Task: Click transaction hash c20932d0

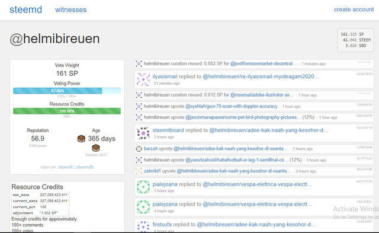Action: (x=364, y=147)
